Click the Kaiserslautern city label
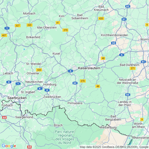This screenshot has width=149, height=149. pos(89,68)
